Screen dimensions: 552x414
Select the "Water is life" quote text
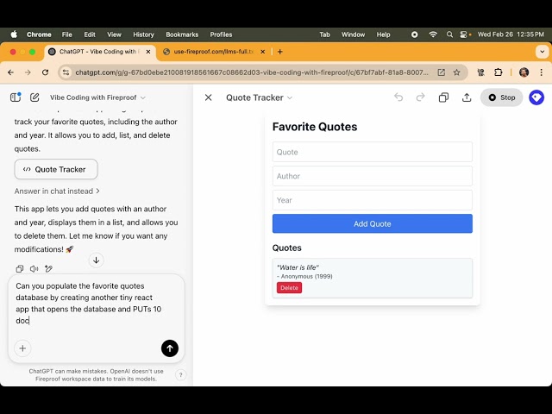point(298,267)
